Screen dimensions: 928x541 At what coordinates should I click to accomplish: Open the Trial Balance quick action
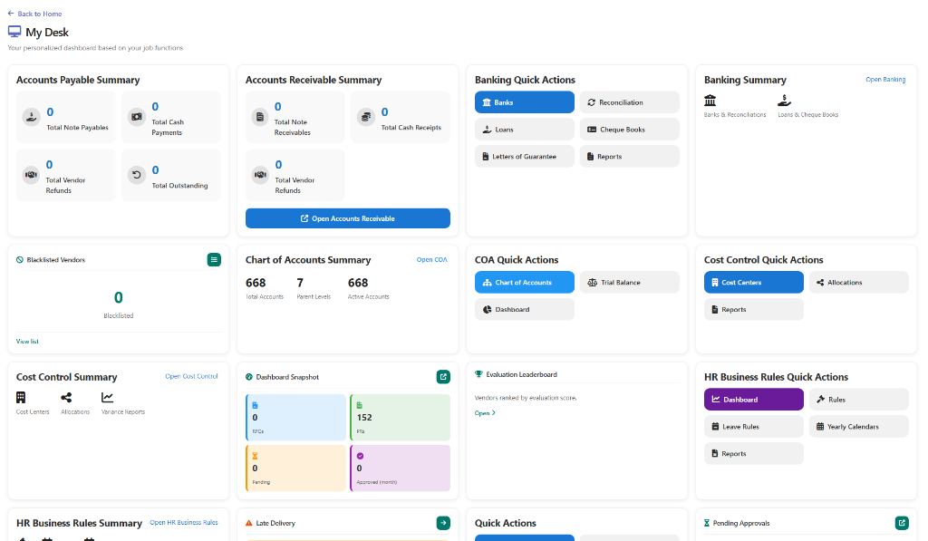click(629, 283)
